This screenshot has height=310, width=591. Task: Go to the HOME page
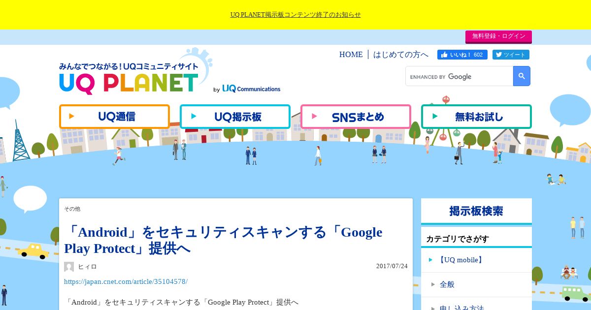(x=351, y=55)
